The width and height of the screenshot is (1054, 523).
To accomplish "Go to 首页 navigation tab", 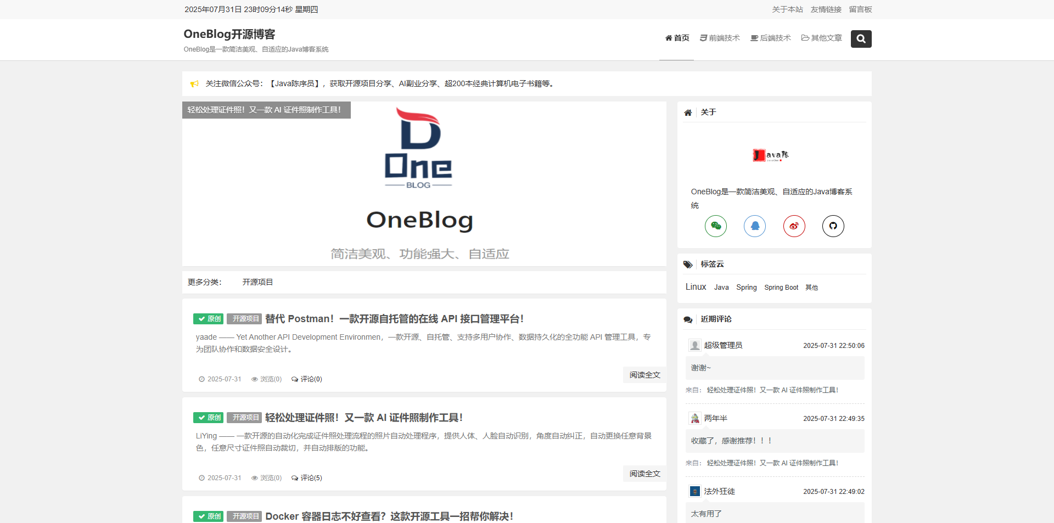I will pyautogui.click(x=677, y=38).
